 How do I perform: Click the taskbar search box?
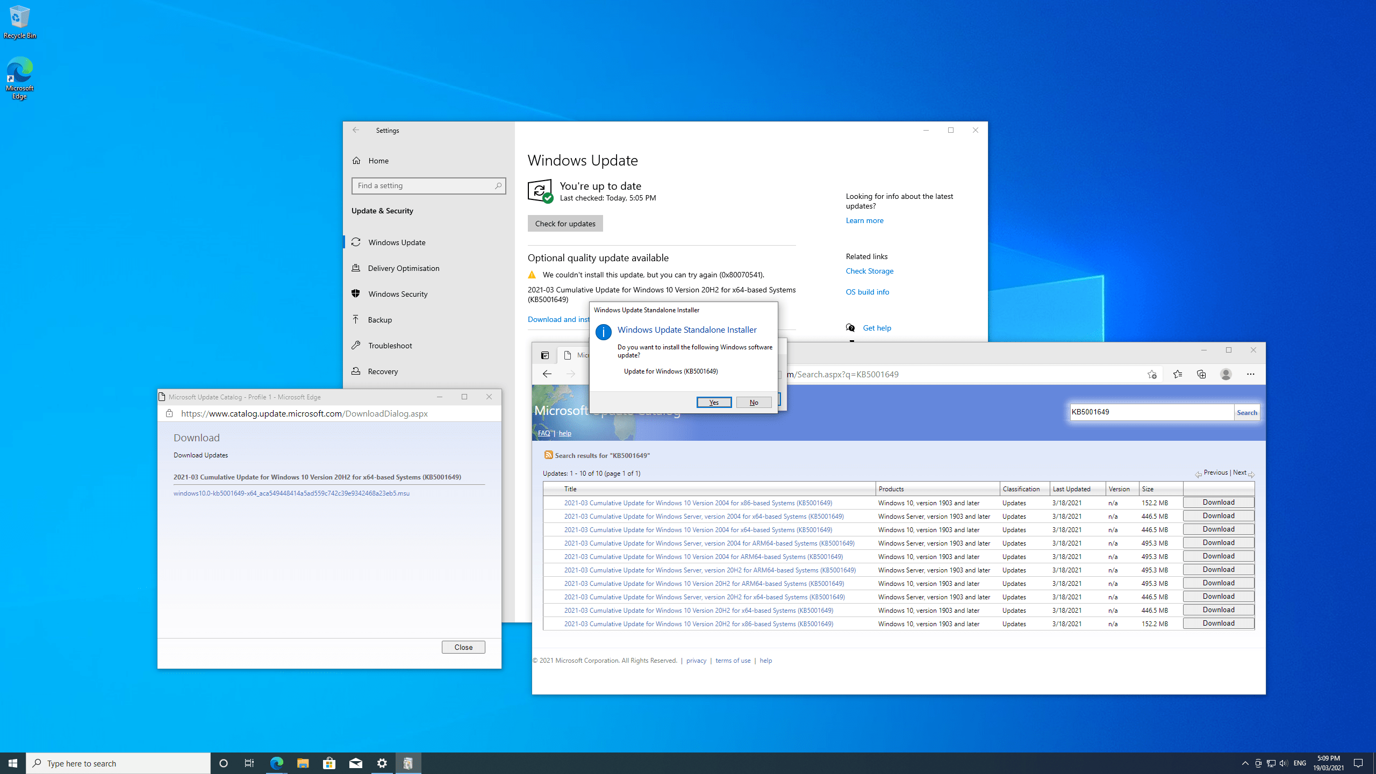tap(118, 763)
